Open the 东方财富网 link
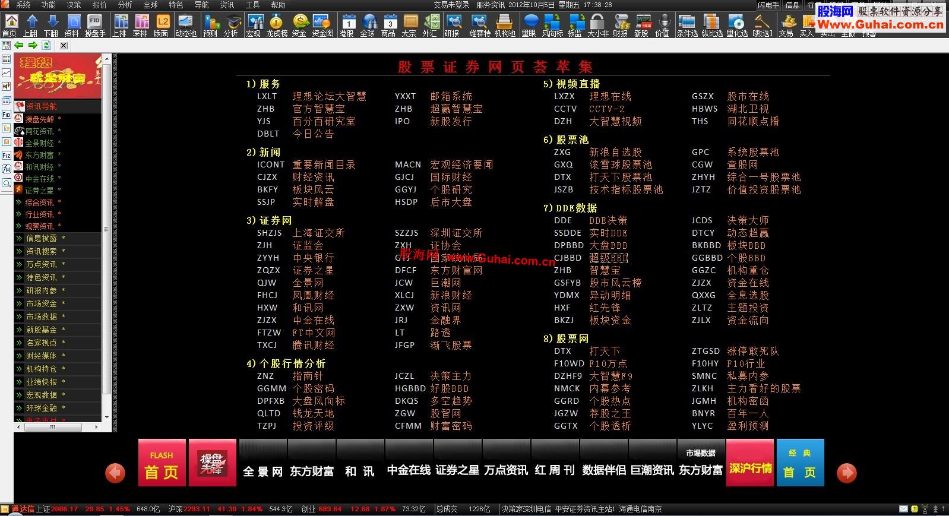949x516 pixels. tap(456, 270)
